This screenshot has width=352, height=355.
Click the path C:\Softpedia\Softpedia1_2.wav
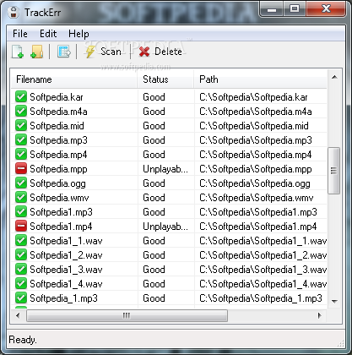[x=263, y=255]
